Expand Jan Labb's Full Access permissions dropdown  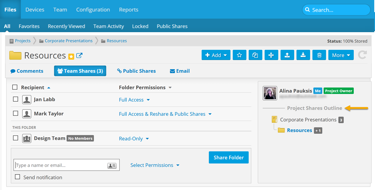134,100
